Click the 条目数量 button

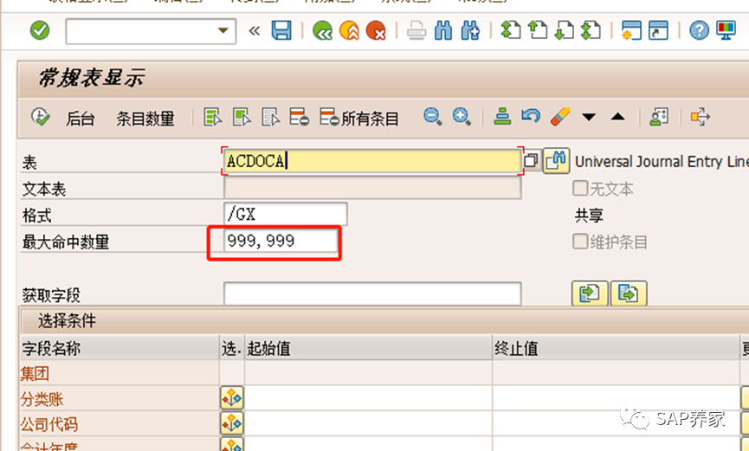pyautogui.click(x=145, y=119)
